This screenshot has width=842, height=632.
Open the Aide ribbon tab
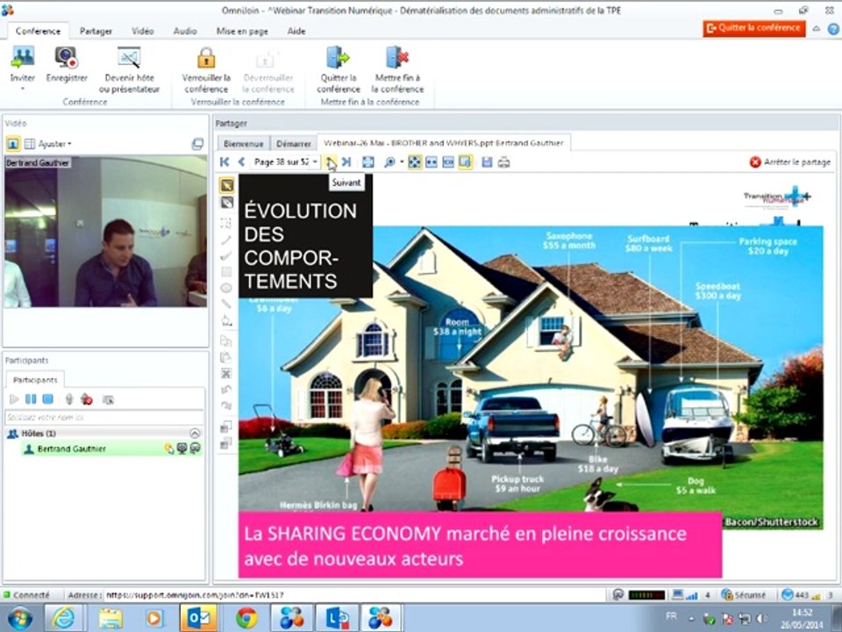pyautogui.click(x=296, y=32)
